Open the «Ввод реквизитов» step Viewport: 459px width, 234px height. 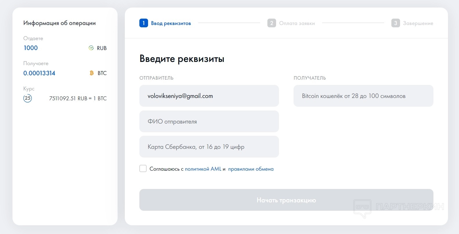coord(171,23)
